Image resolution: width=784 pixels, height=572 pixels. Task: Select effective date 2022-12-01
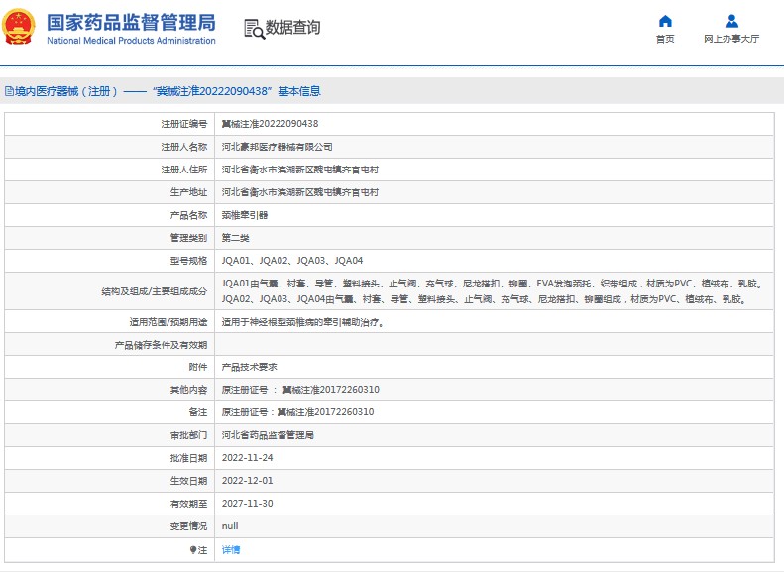click(248, 481)
